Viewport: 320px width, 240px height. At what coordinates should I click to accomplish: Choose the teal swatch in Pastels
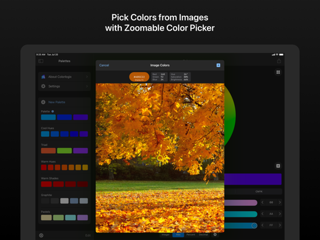(70, 217)
